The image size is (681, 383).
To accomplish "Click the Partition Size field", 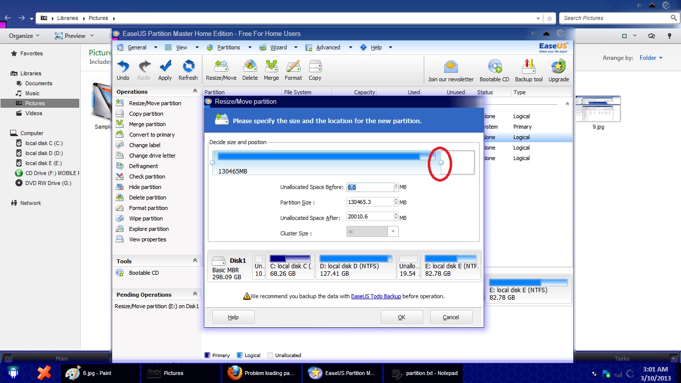I will [370, 202].
